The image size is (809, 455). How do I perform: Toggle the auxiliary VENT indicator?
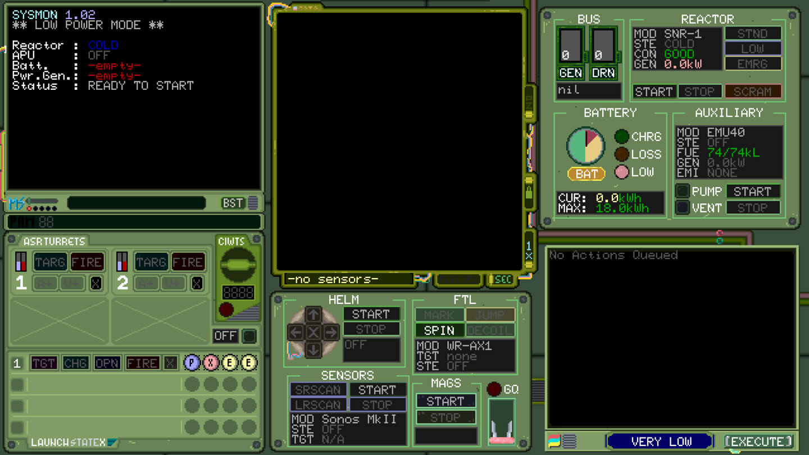(x=682, y=208)
